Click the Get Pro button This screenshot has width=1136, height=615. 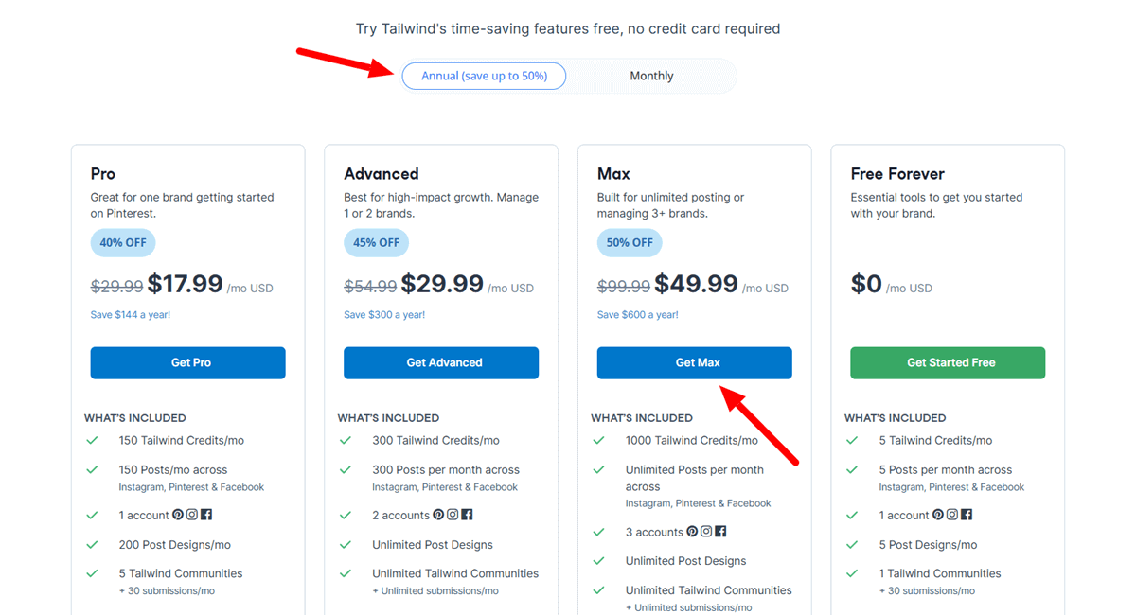[x=187, y=362]
